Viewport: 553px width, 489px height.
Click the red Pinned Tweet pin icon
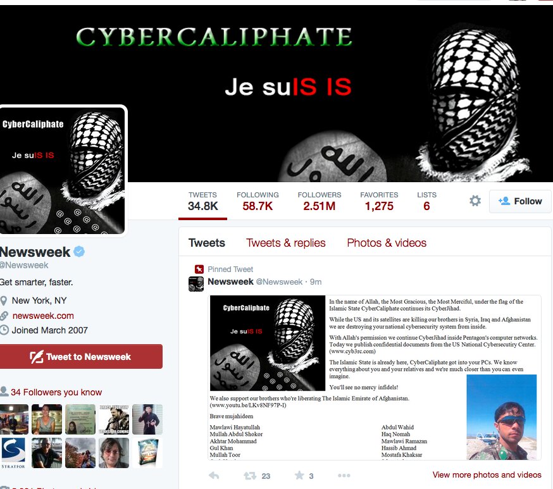[x=199, y=269]
